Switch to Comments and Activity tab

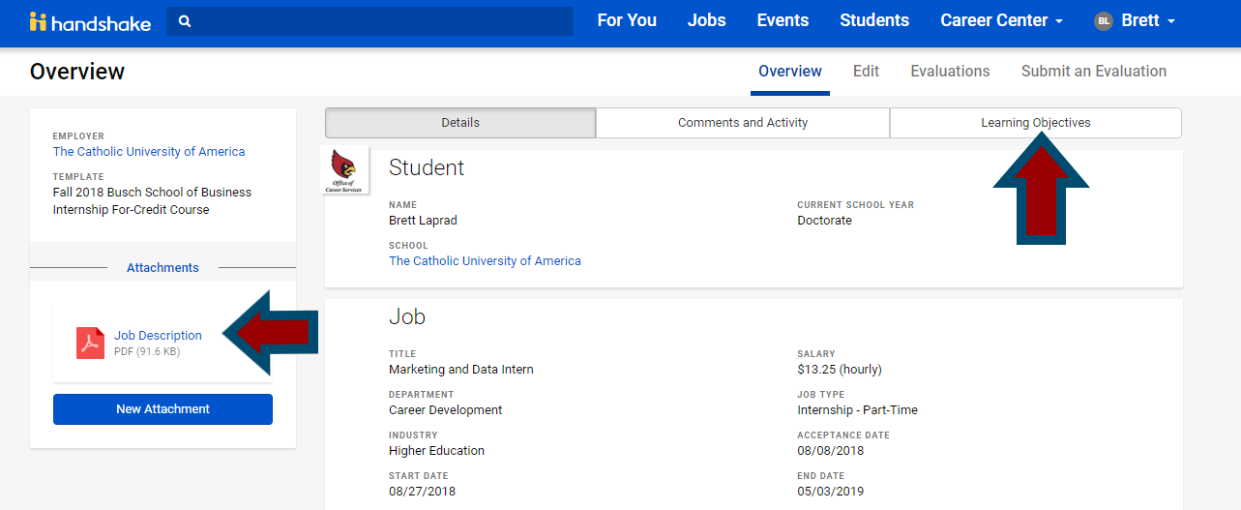point(743,123)
